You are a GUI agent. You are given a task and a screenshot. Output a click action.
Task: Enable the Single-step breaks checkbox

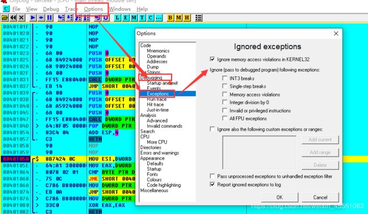click(x=225, y=86)
